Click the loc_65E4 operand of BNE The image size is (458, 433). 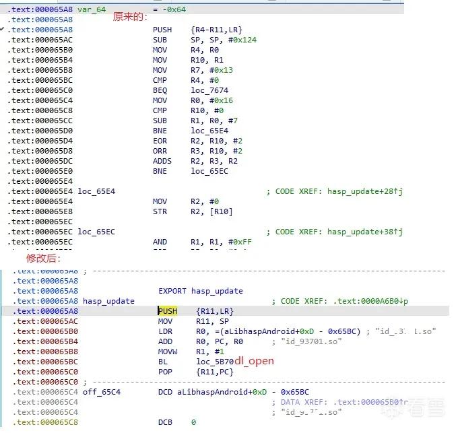209,131
